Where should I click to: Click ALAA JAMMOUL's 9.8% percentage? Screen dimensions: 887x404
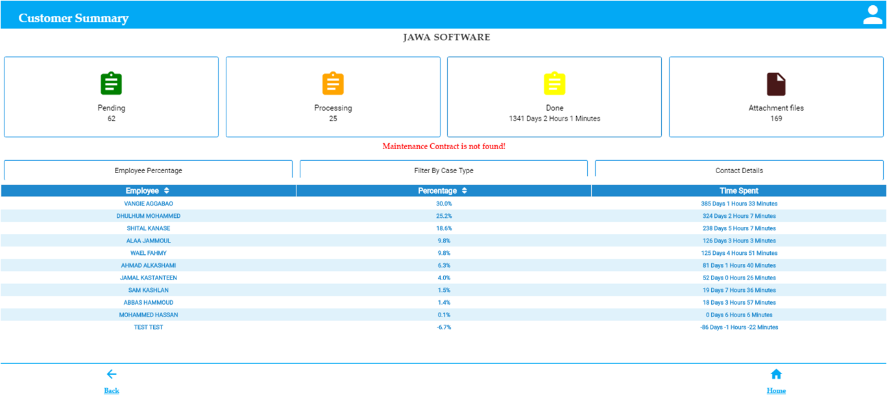(x=444, y=241)
